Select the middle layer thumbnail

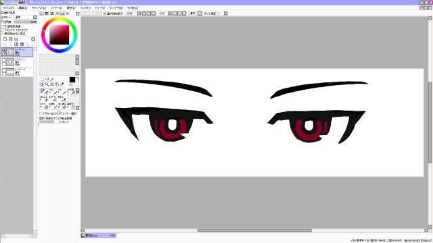click(10, 62)
